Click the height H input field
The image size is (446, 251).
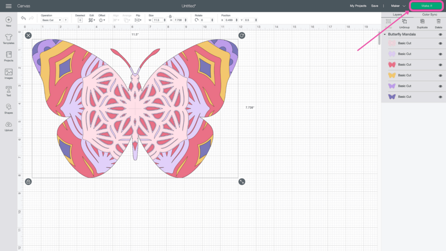point(179,20)
